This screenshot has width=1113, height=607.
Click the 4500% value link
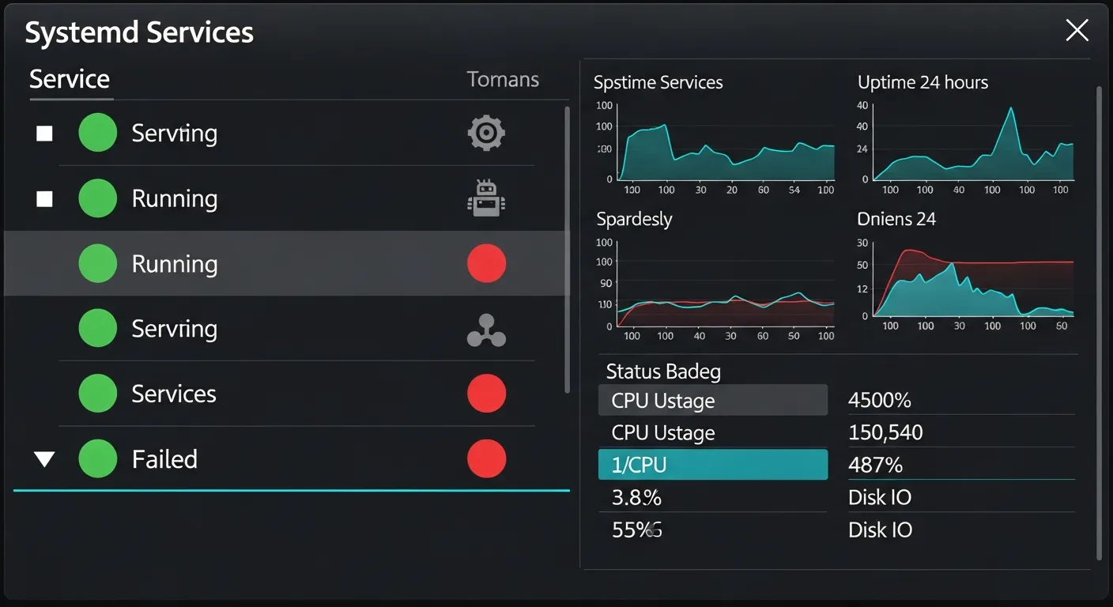click(879, 400)
